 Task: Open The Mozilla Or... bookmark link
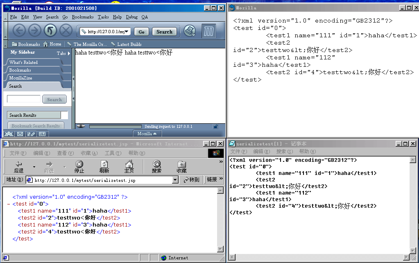(87, 44)
